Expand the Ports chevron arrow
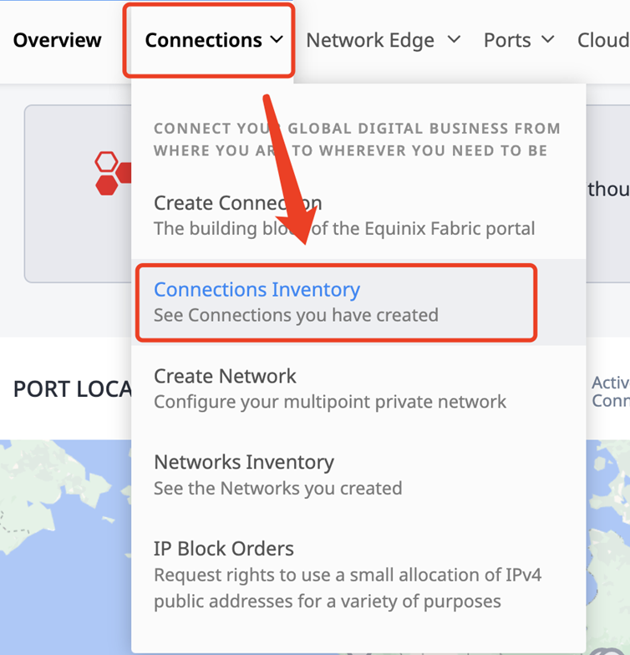The height and width of the screenshot is (655, 630). pyautogui.click(x=548, y=40)
